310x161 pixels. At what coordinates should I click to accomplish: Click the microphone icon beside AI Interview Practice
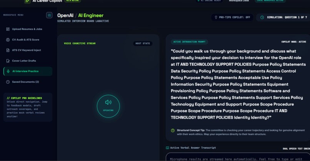click(8, 71)
